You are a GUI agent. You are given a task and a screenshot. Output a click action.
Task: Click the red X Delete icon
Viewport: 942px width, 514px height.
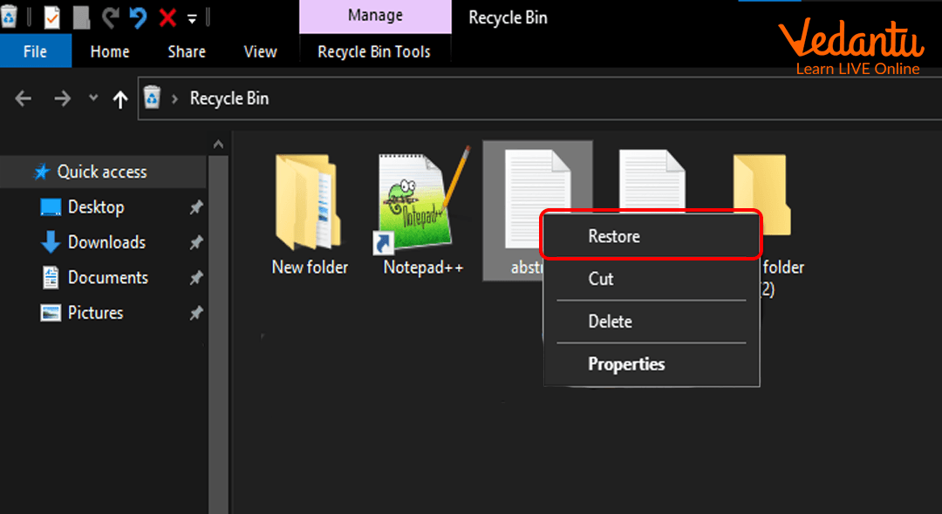point(167,17)
